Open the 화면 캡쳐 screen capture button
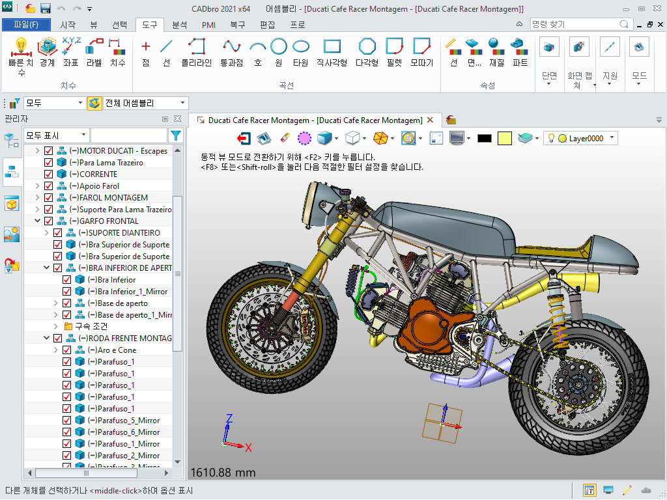Image resolution: width=667 pixels, height=500 pixels. 580,63
